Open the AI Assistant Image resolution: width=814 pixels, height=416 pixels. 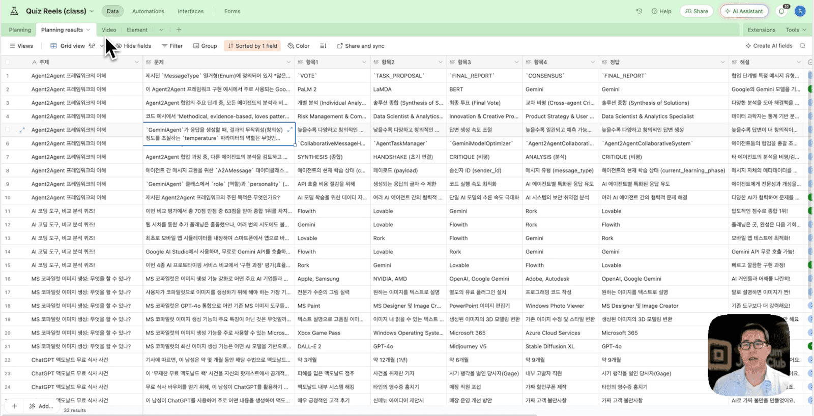[x=744, y=11]
